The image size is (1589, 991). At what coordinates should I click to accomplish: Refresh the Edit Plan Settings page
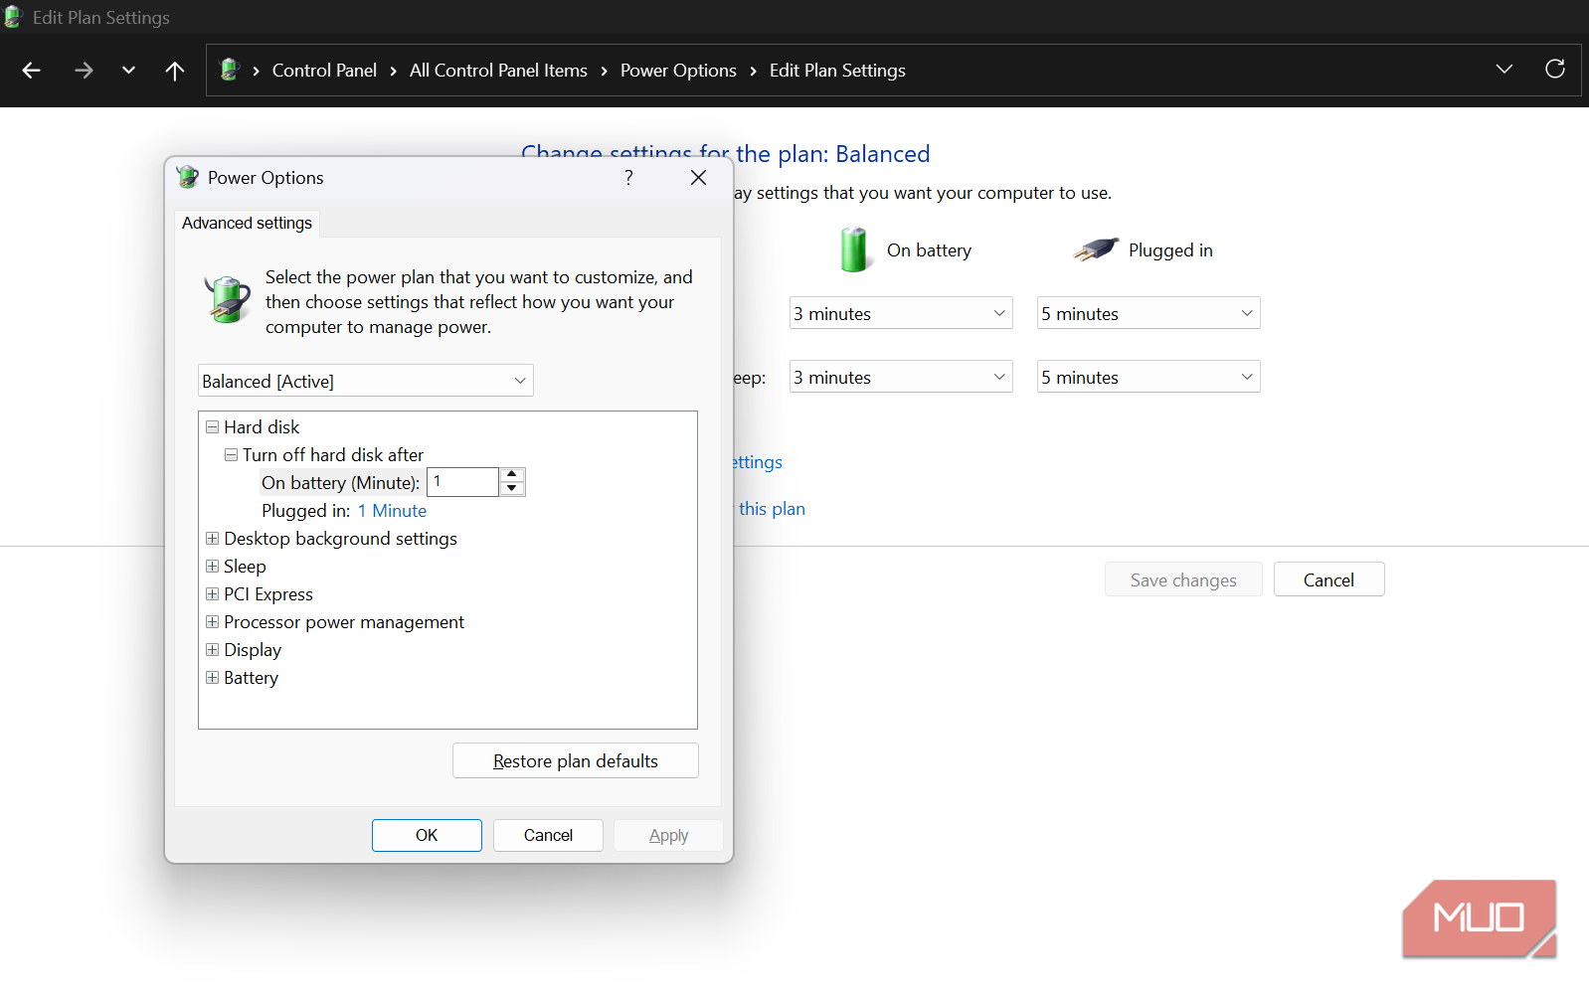pyautogui.click(x=1555, y=69)
